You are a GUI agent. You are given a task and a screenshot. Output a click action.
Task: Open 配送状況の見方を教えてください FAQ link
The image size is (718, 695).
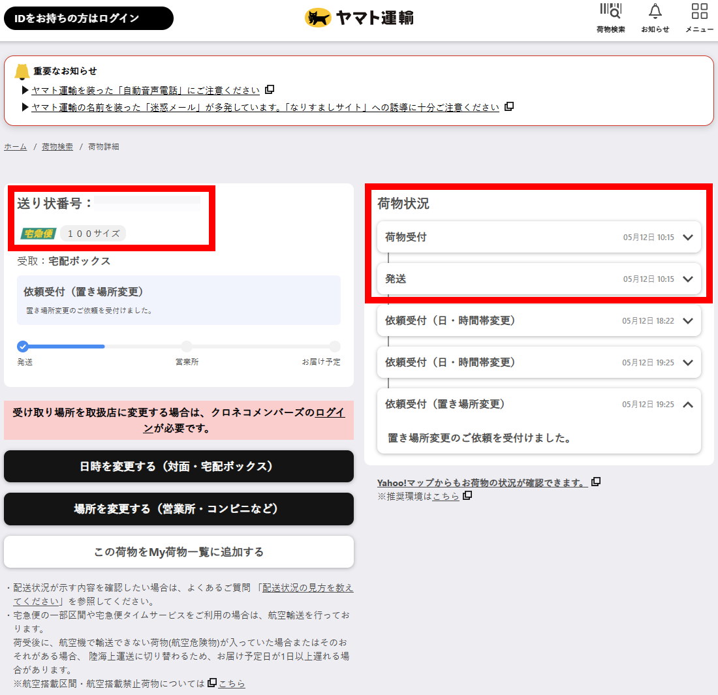pos(307,587)
